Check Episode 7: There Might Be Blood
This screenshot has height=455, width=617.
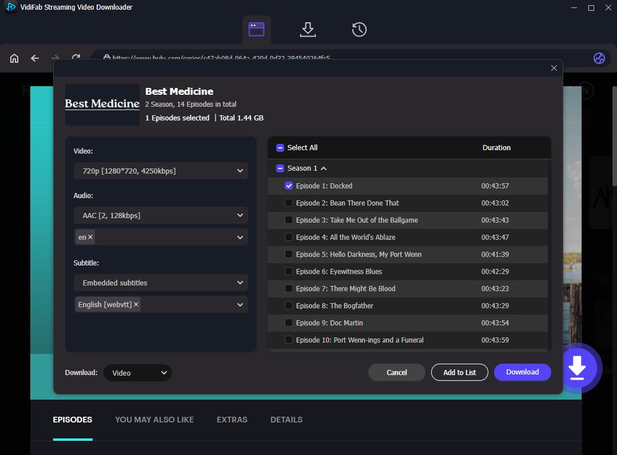click(288, 288)
